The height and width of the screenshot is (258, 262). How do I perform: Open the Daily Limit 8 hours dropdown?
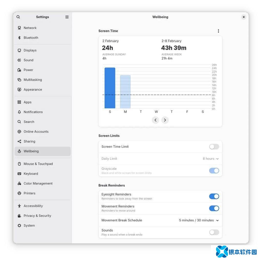pyautogui.click(x=211, y=159)
